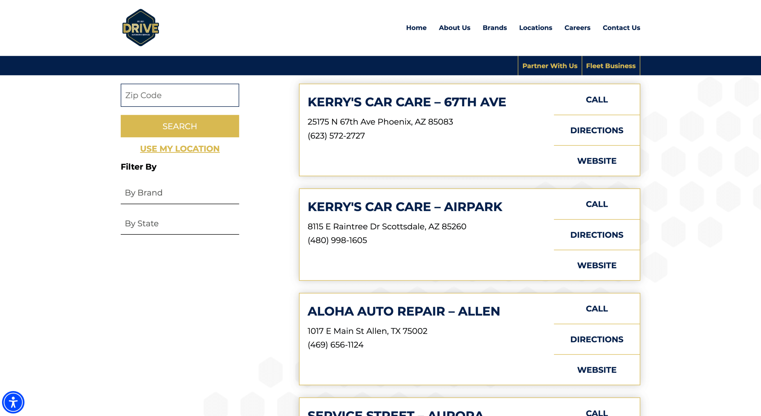Viewport: 761px width, 416px height.
Task: Get directions to Kerry's Car Care 67th Ave
Action: point(597,130)
